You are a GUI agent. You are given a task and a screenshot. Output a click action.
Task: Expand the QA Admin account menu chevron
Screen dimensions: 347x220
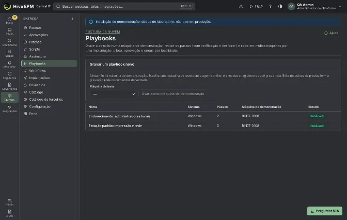(340, 6)
